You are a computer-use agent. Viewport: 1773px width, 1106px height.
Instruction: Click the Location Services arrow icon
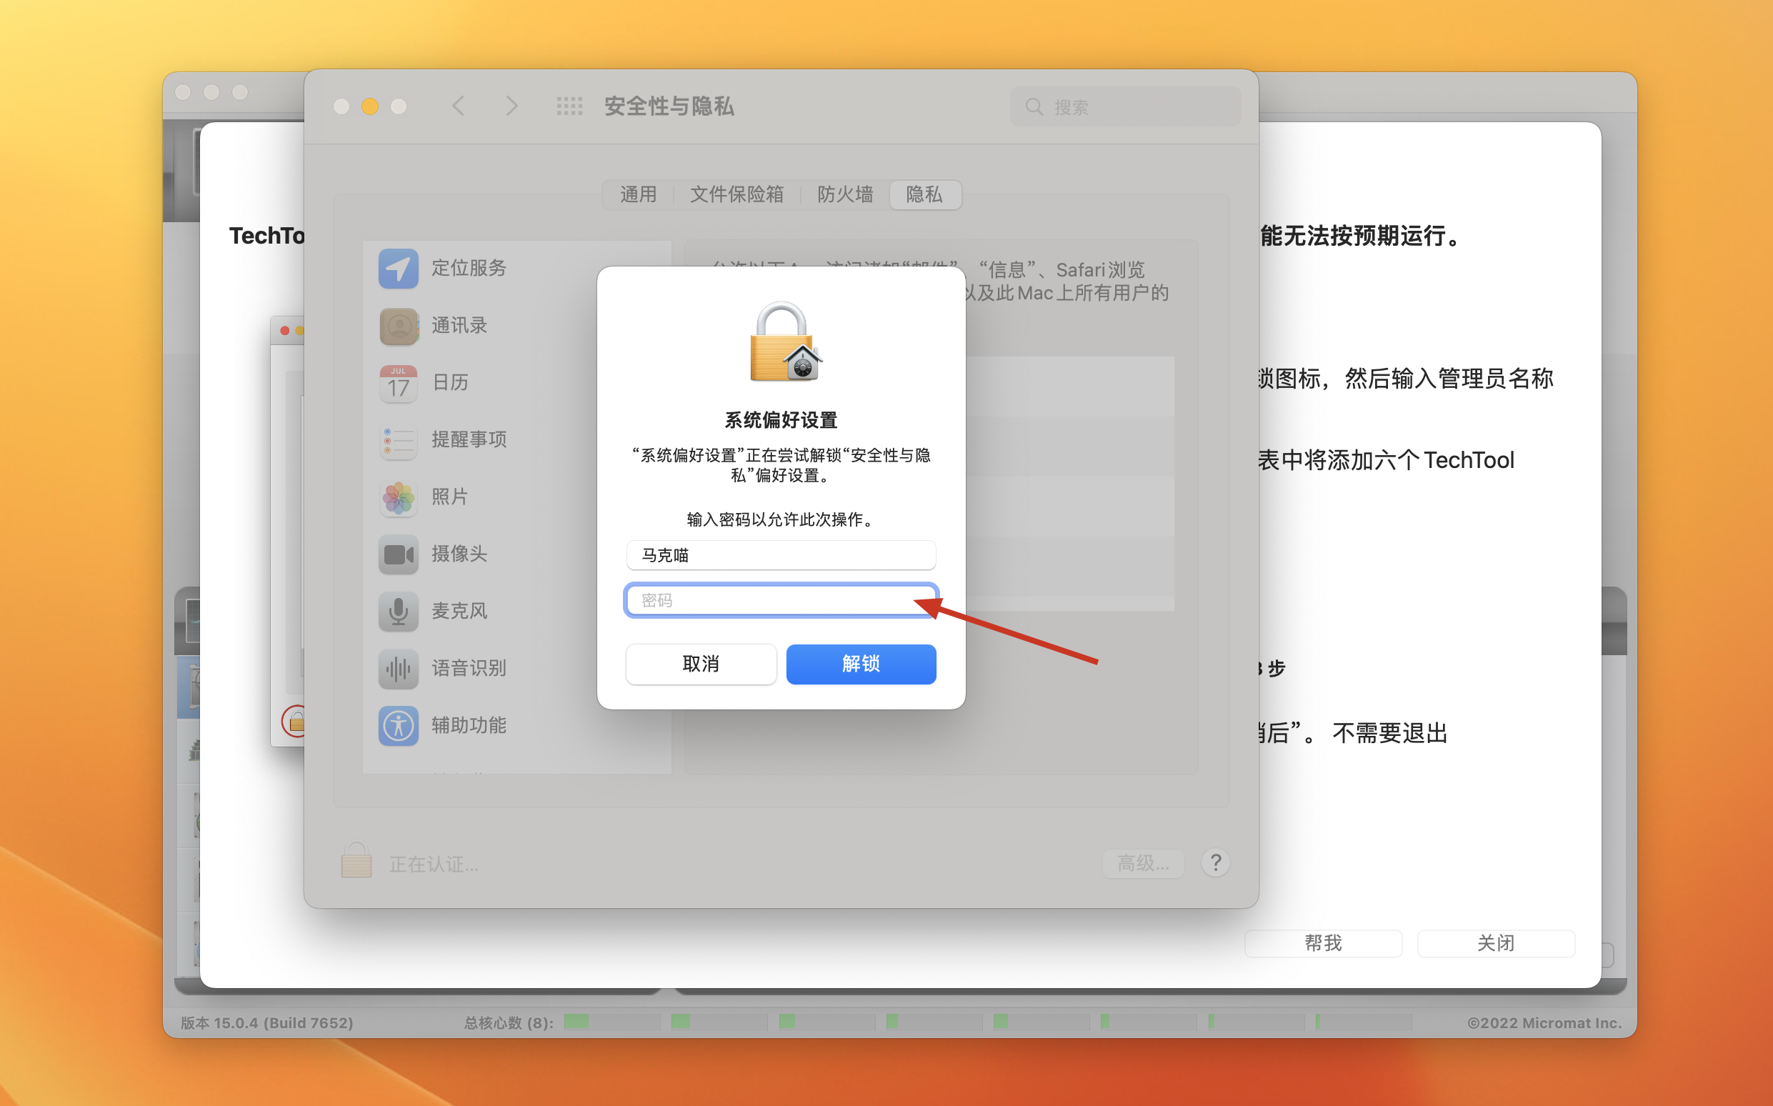[398, 269]
